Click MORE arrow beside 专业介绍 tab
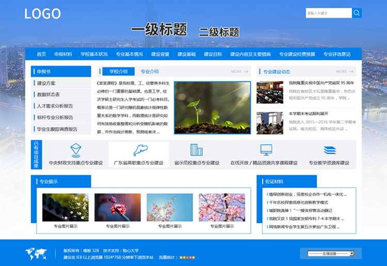This screenshot has height=266, width=387. click(239, 72)
